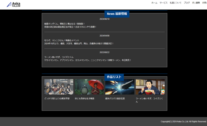This screenshot has height=126, width=207.
Task: Click the 銀河バリバリ 伝説 caption
Action: click(x=115, y=98)
